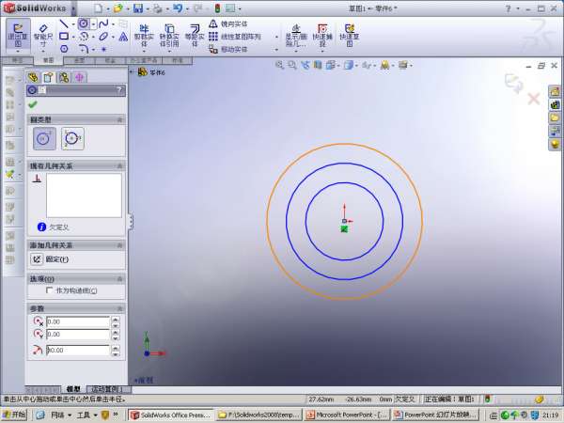Select the Spline sketch tool
564x423 pixels.
tap(103, 24)
